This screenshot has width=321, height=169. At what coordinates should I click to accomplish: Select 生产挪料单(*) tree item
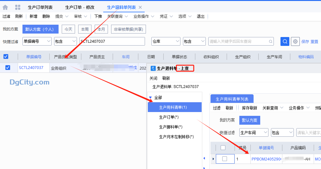tap(171, 127)
